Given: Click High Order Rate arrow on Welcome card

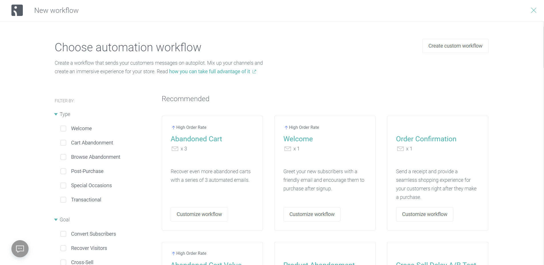Looking at the screenshot, I should tap(286, 127).
